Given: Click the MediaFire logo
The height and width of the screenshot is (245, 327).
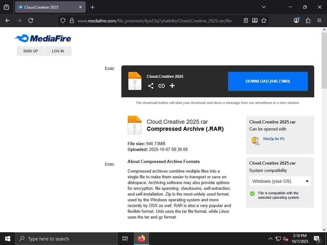Looking at the screenshot, I should [43, 38].
